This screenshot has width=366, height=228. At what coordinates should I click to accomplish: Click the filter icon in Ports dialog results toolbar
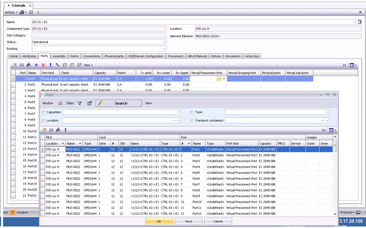(x=44, y=130)
